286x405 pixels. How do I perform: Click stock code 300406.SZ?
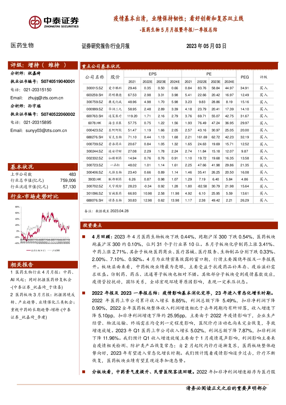pyautogui.click(x=95, y=172)
